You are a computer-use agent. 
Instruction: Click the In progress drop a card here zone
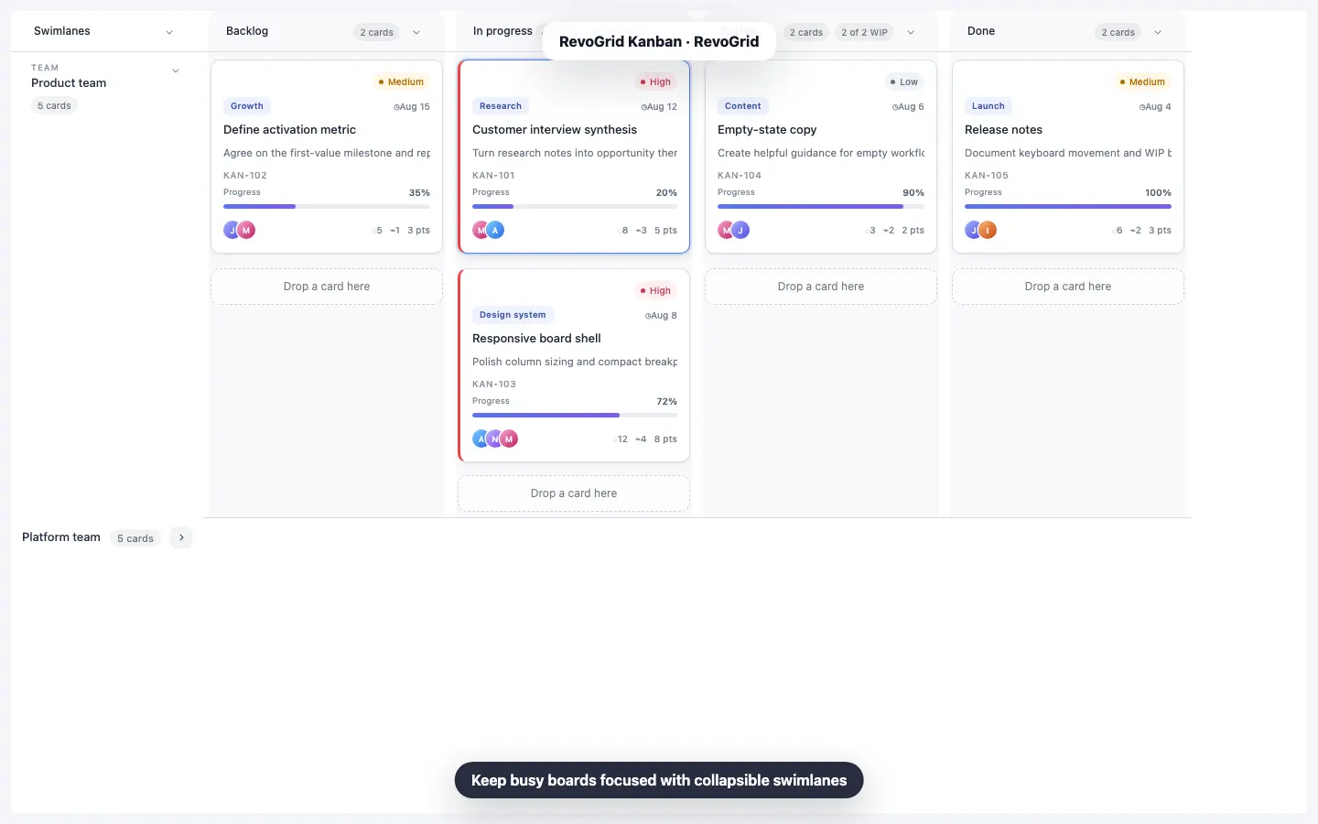point(574,493)
